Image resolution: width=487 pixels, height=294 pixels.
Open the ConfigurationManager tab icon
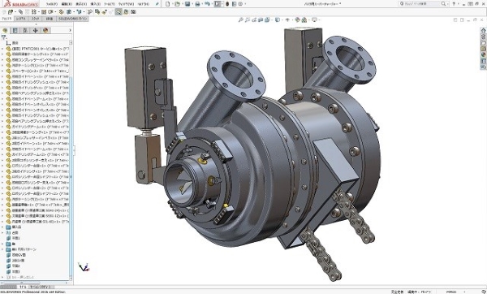click(x=25, y=31)
